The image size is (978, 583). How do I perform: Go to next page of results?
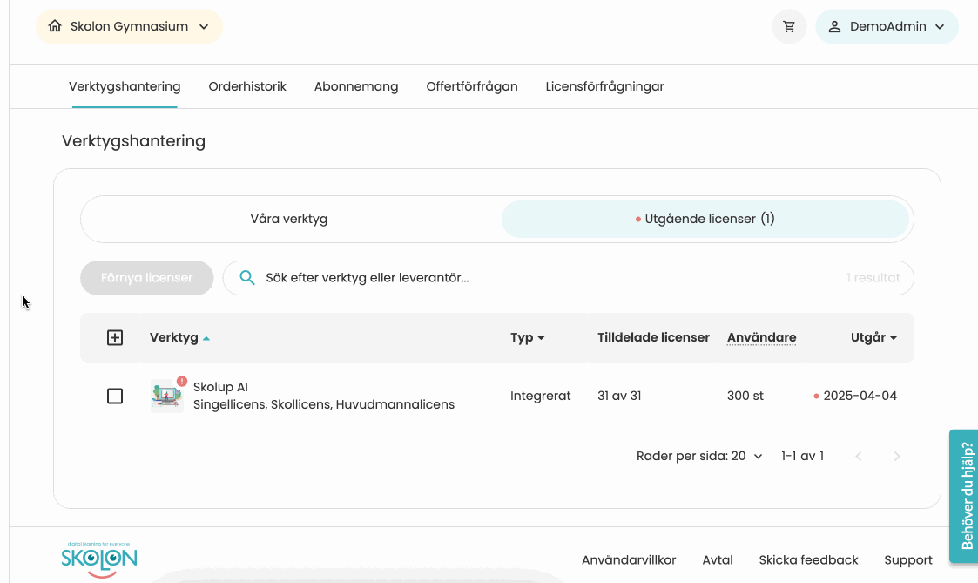(x=896, y=457)
